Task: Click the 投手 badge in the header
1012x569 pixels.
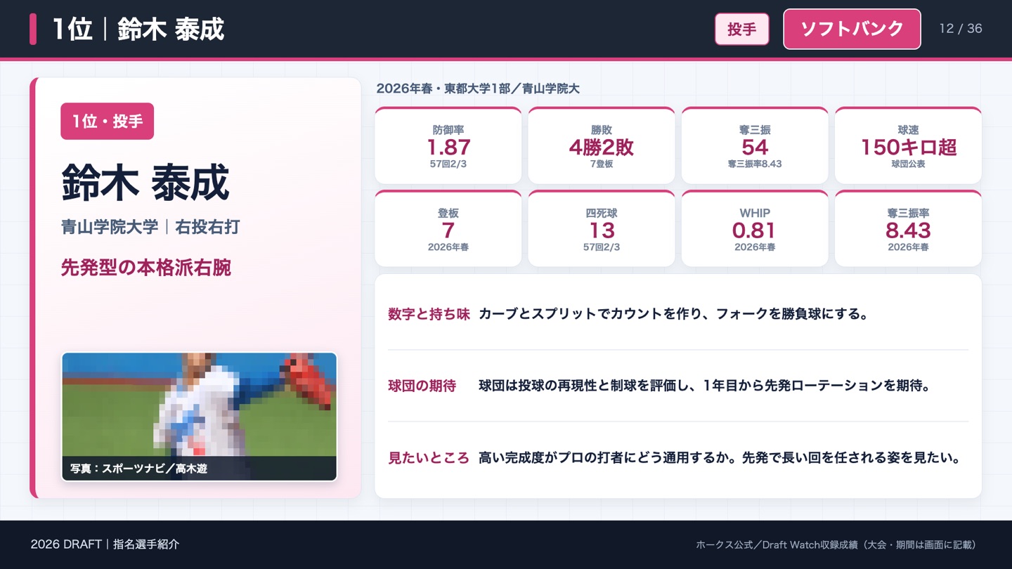Action: tap(742, 29)
